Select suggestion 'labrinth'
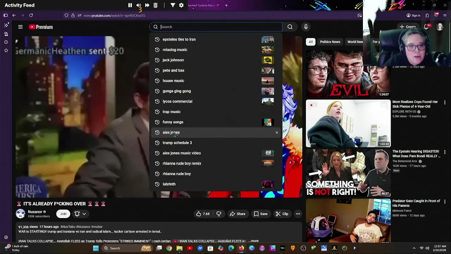 (x=216, y=184)
